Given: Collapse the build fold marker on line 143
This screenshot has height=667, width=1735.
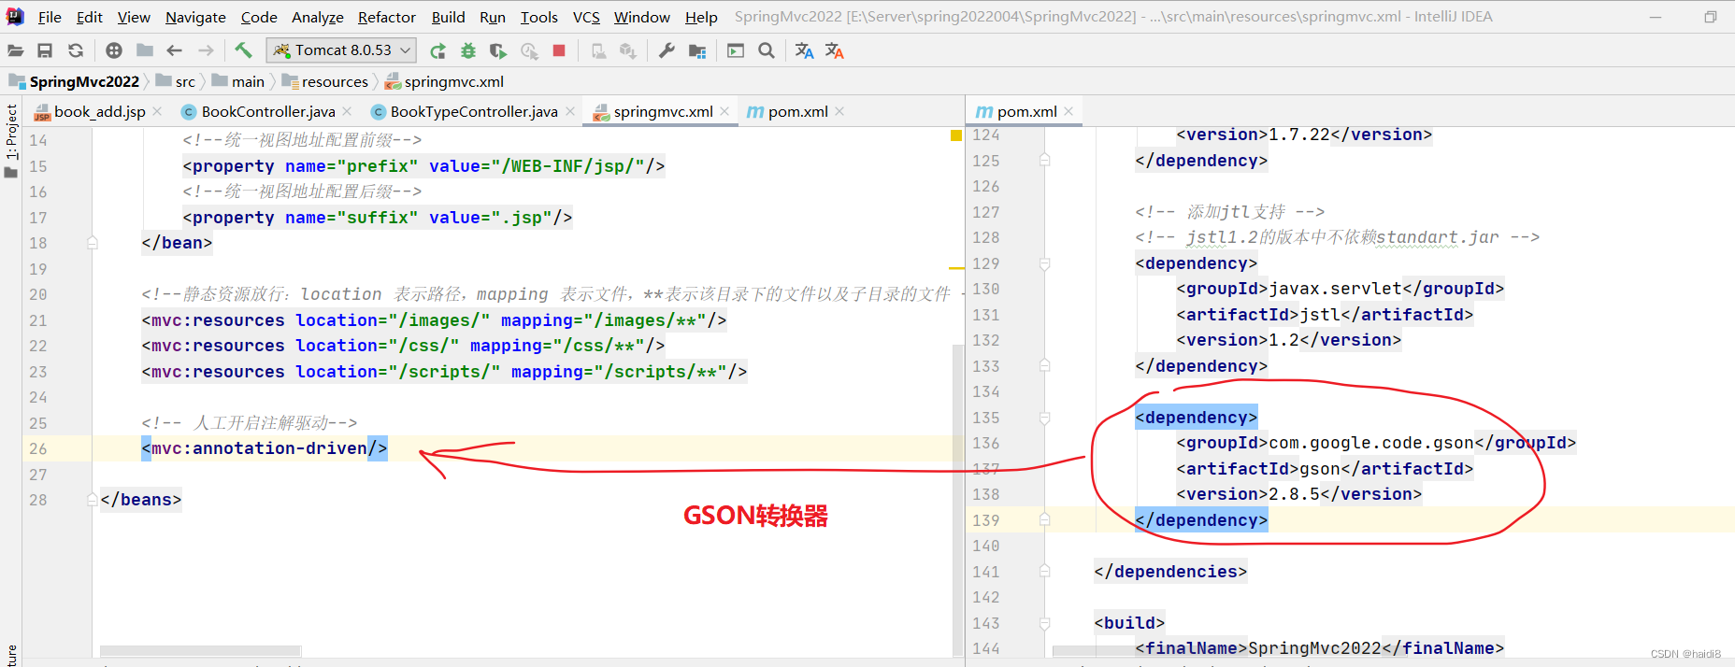Looking at the screenshot, I should [x=1045, y=623].
